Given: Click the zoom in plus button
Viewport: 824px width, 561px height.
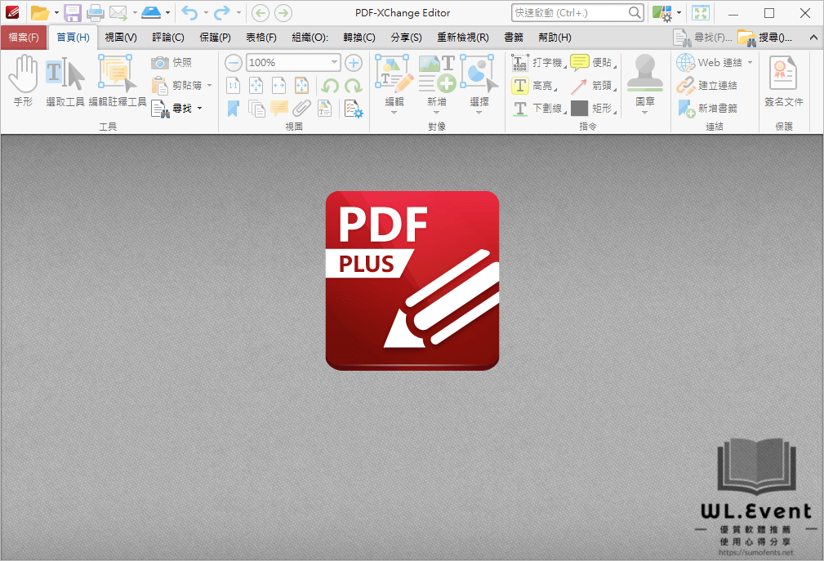Looking at the screenshot, I should click(354, 63).
